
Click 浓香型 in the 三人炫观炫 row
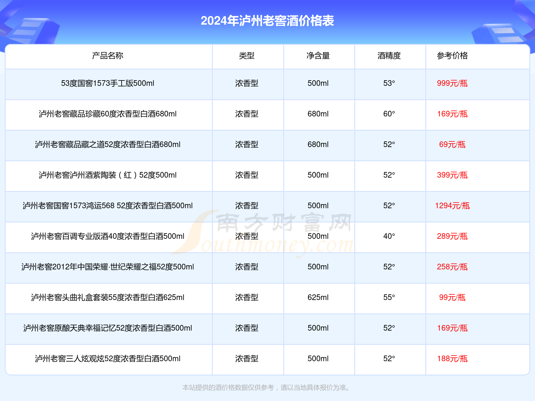(247, 359)
